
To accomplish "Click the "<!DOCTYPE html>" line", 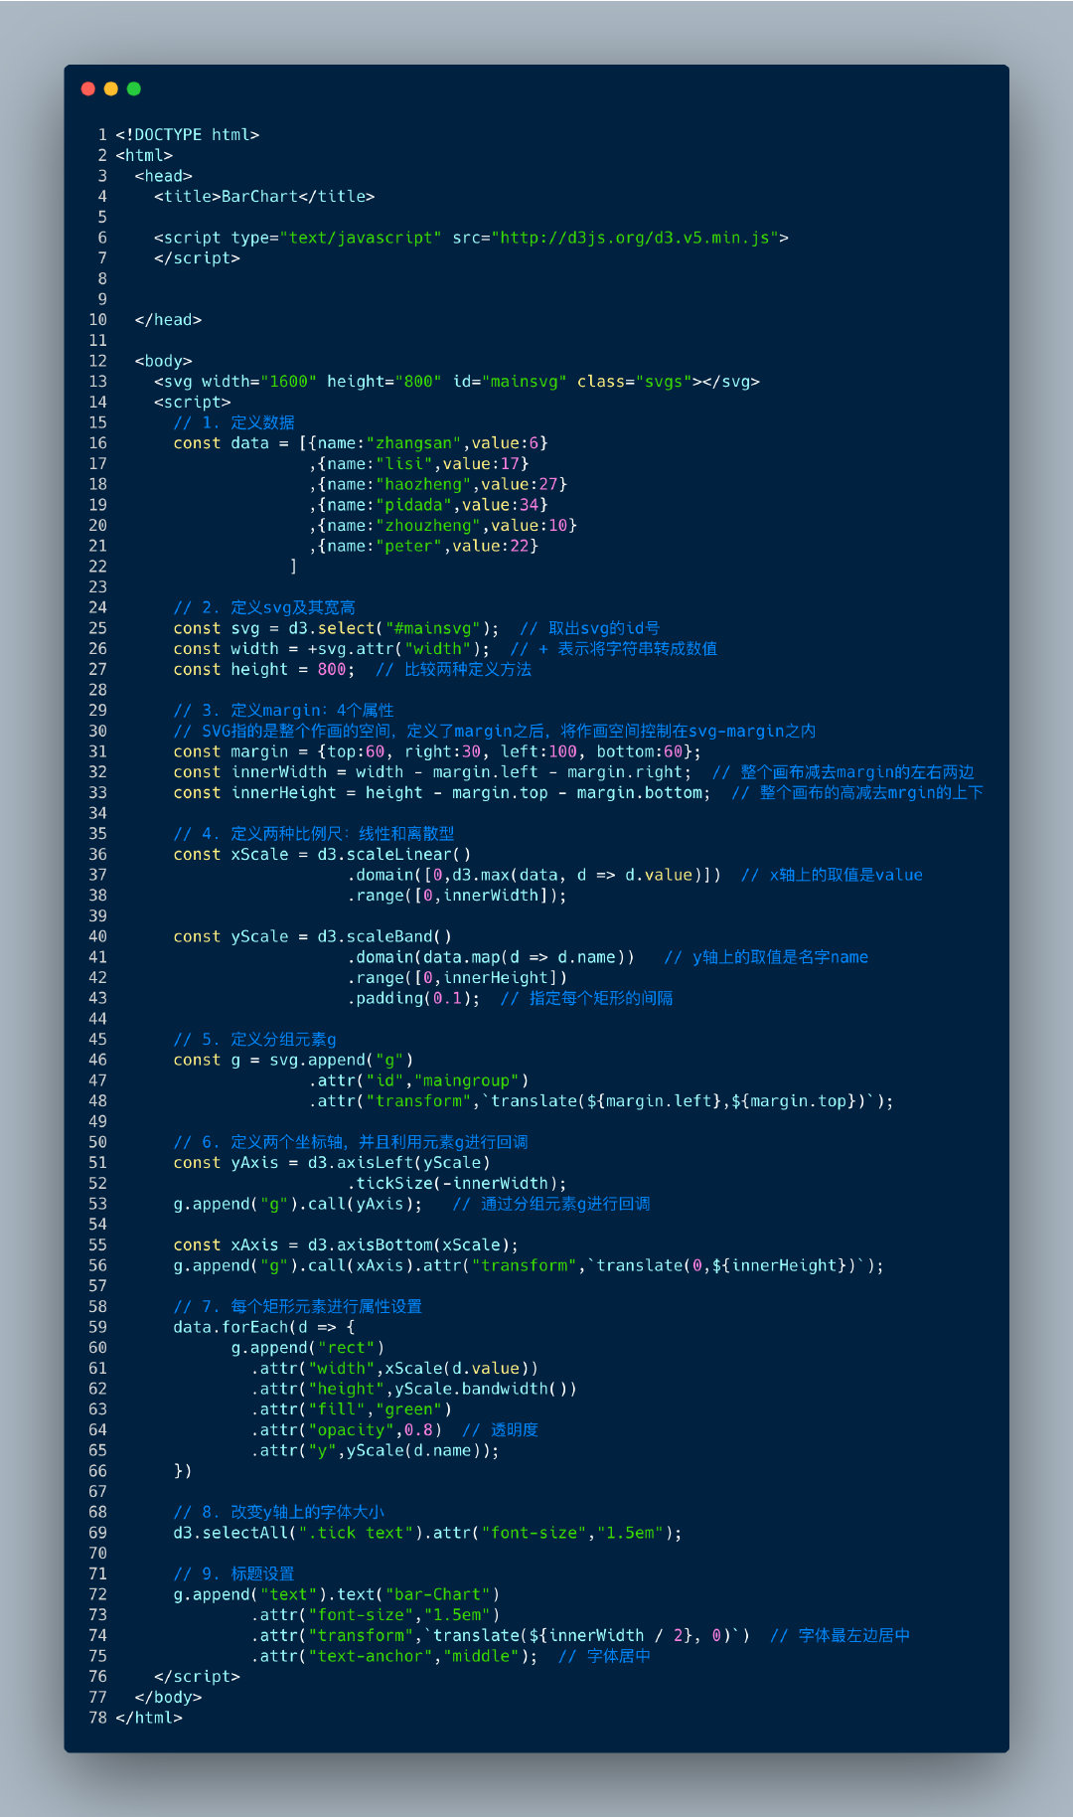I will (x=188, y=134).
